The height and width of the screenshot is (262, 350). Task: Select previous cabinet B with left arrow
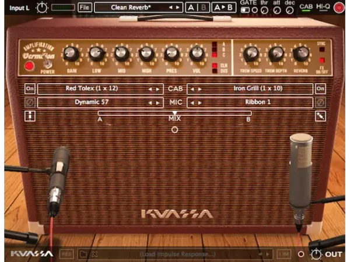pos(192,89)
